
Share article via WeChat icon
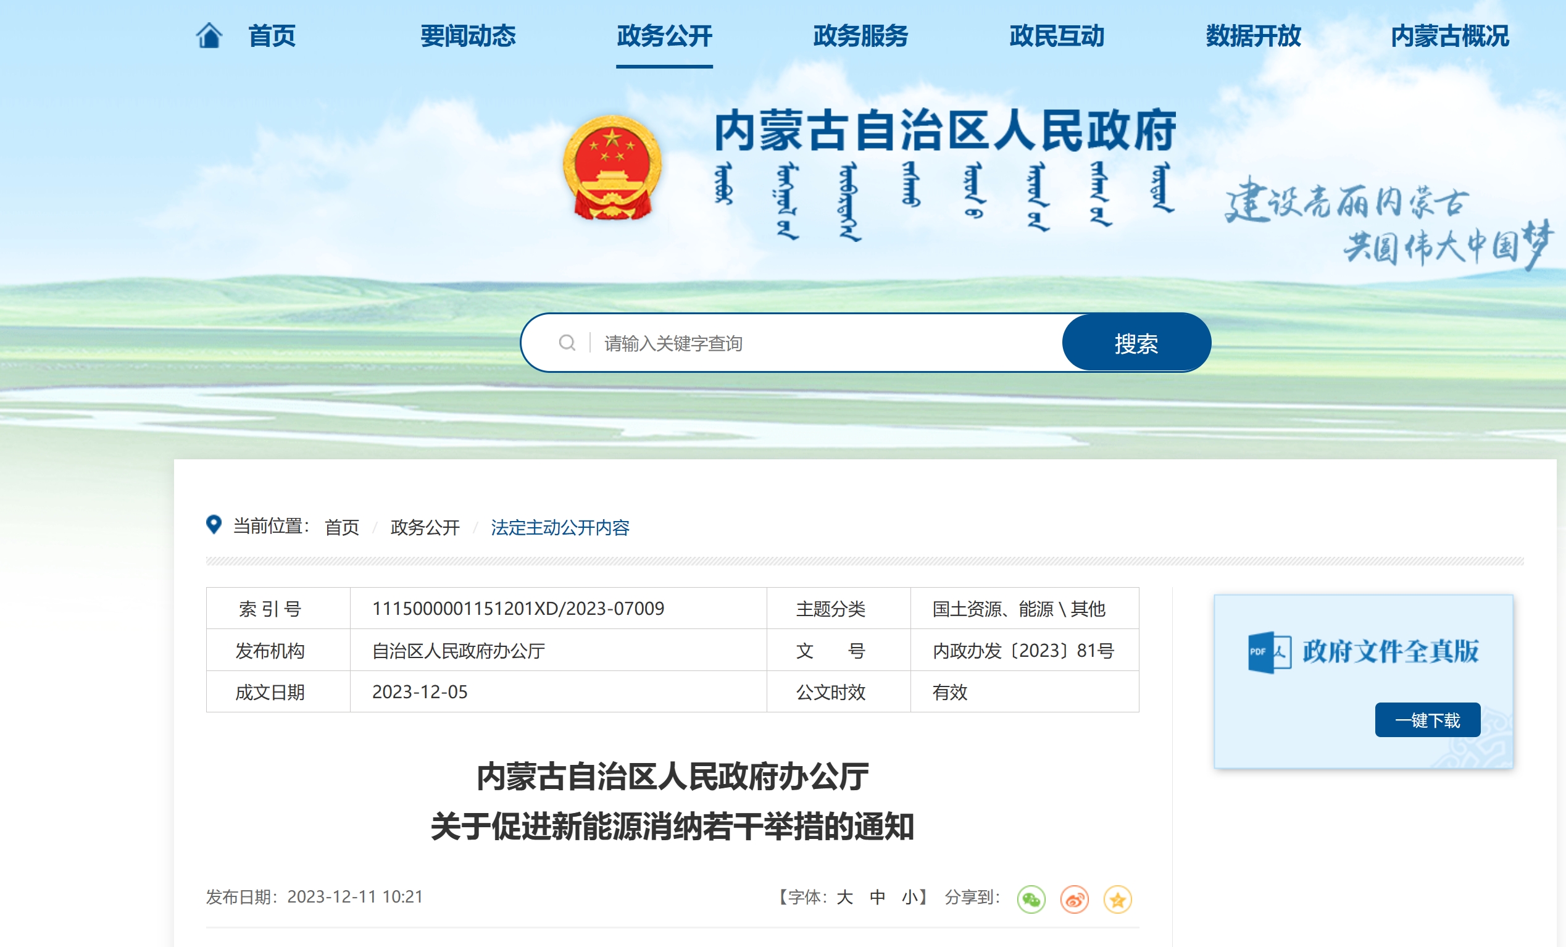1030,899
